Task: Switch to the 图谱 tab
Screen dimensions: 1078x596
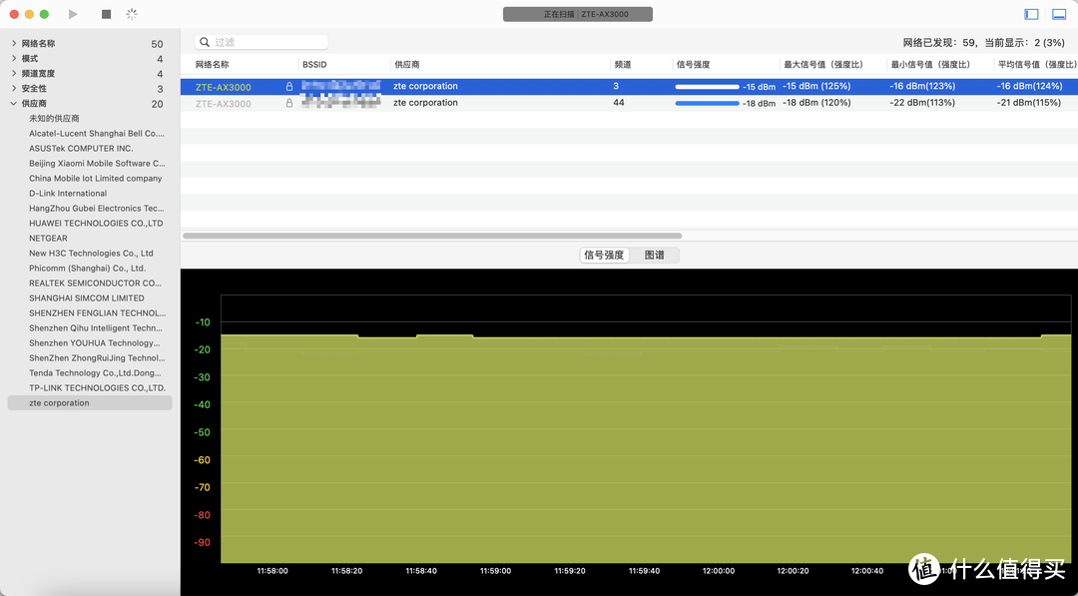Action: click(655, 256)
